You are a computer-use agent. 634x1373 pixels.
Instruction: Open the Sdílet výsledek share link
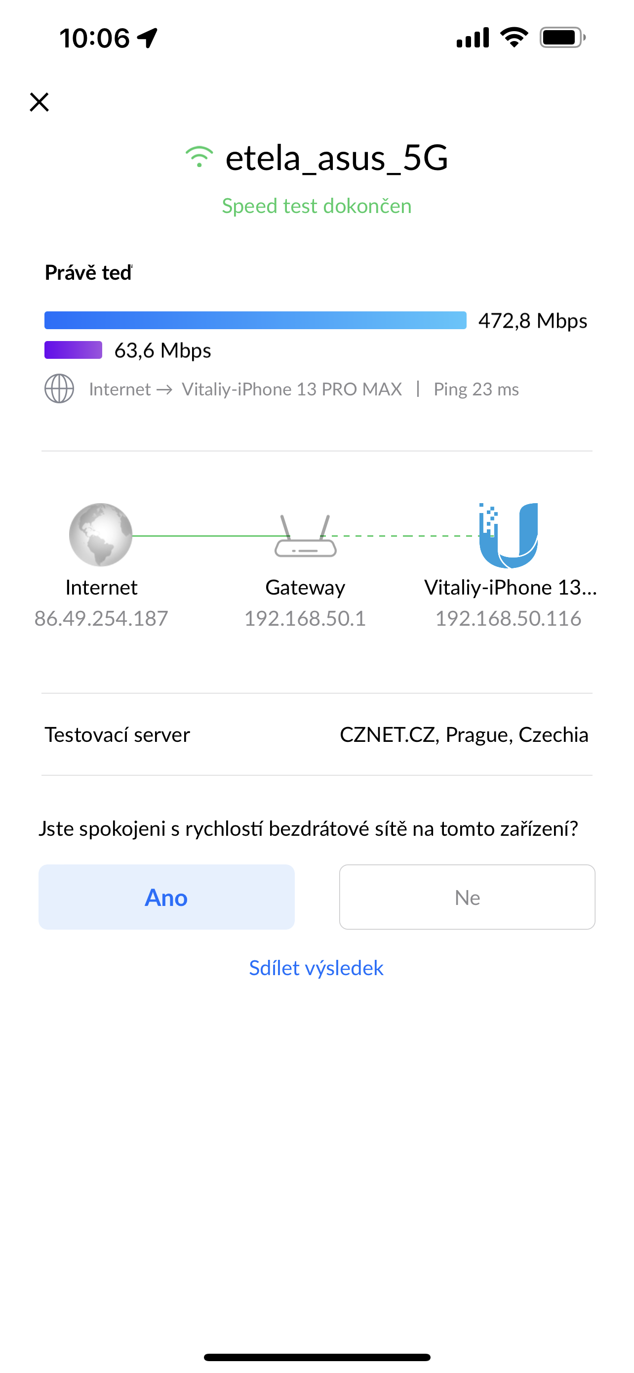coord(316,968)
